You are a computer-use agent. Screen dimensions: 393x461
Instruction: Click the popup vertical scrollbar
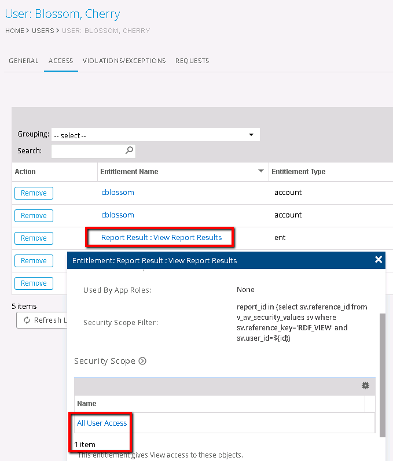(x=381, y=370)
